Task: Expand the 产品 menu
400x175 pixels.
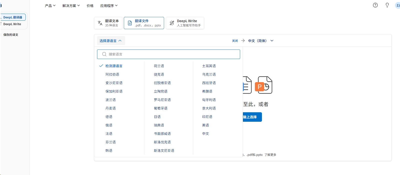Action: [x=50, y=6]
